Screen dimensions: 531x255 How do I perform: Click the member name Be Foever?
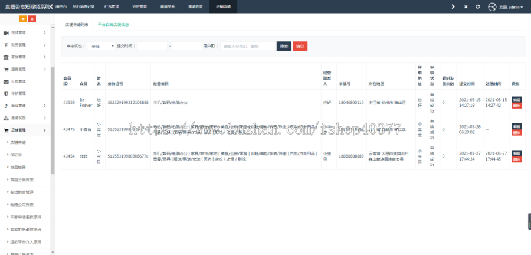coord(86,103)
